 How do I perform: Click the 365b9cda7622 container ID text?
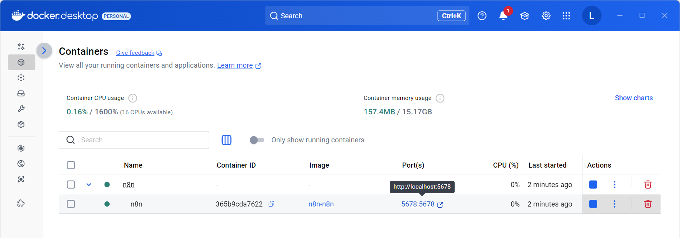[x=239, y=204]
